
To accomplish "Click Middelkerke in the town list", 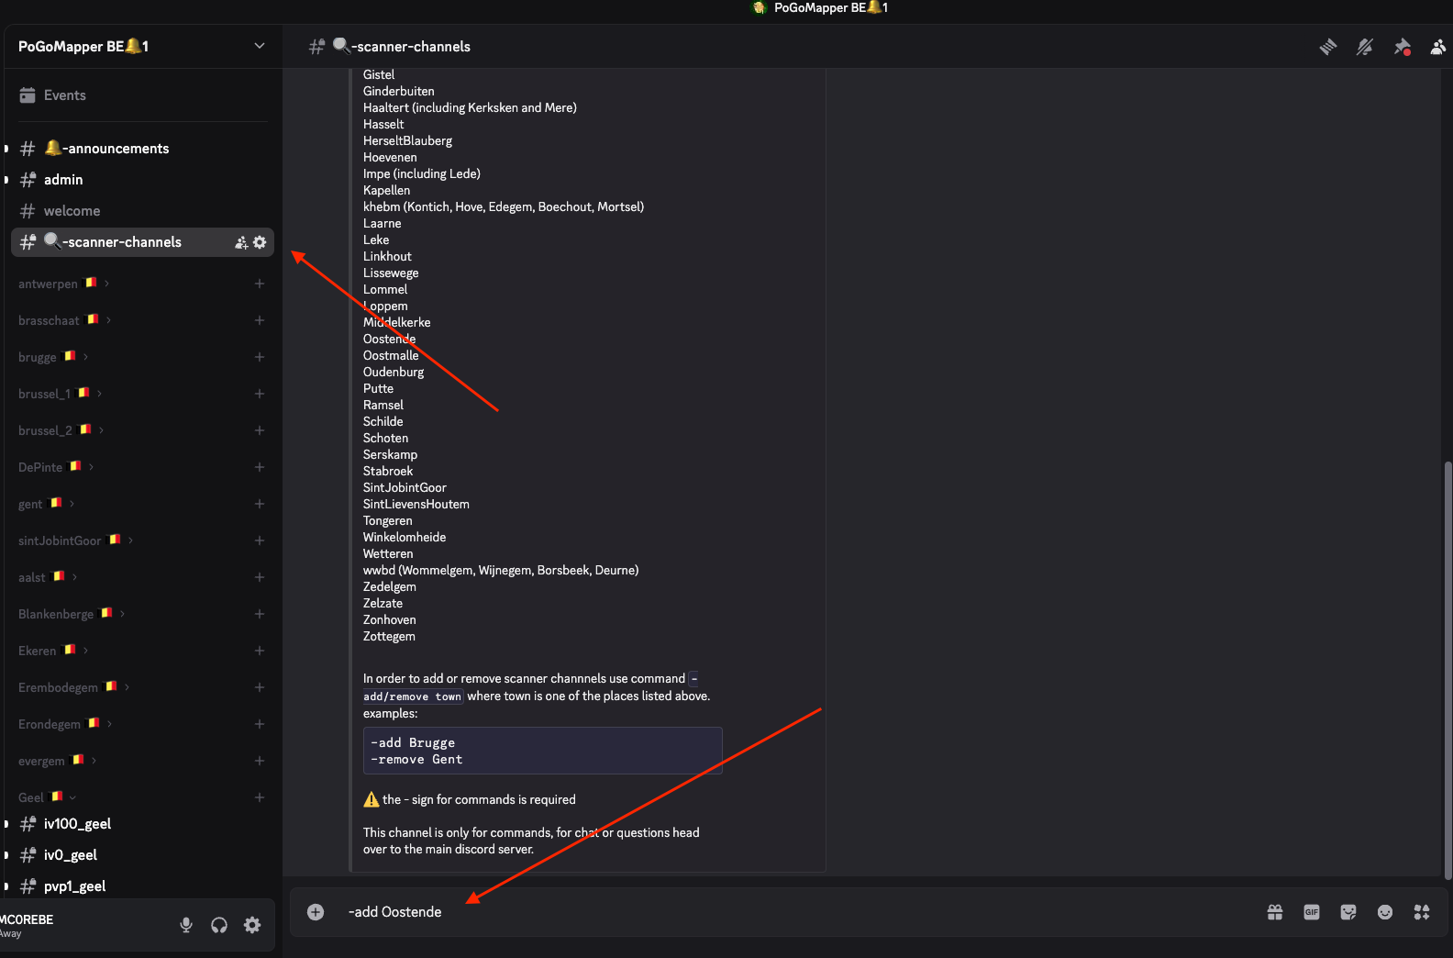I will [396, 322].
